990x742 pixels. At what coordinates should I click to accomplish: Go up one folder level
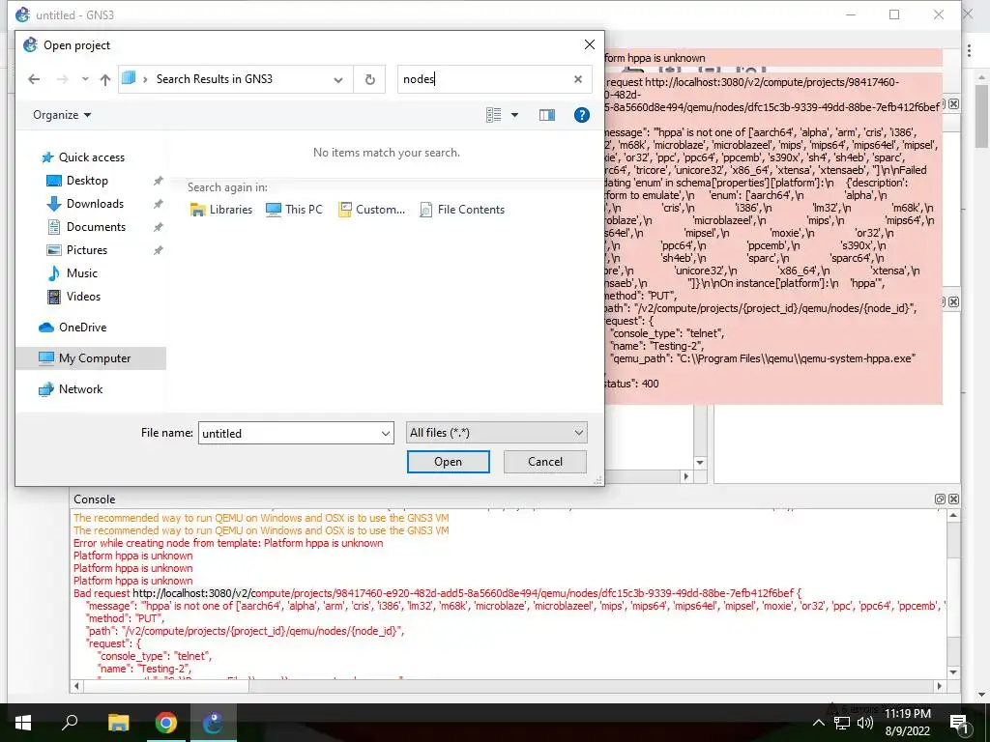tap(105, 79)
